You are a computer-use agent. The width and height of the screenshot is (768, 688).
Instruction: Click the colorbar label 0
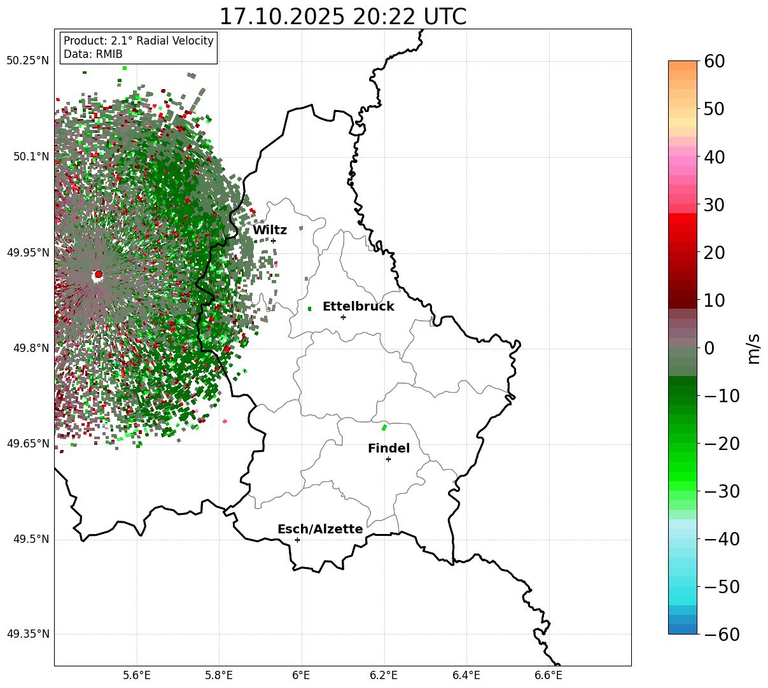point(709,348)
